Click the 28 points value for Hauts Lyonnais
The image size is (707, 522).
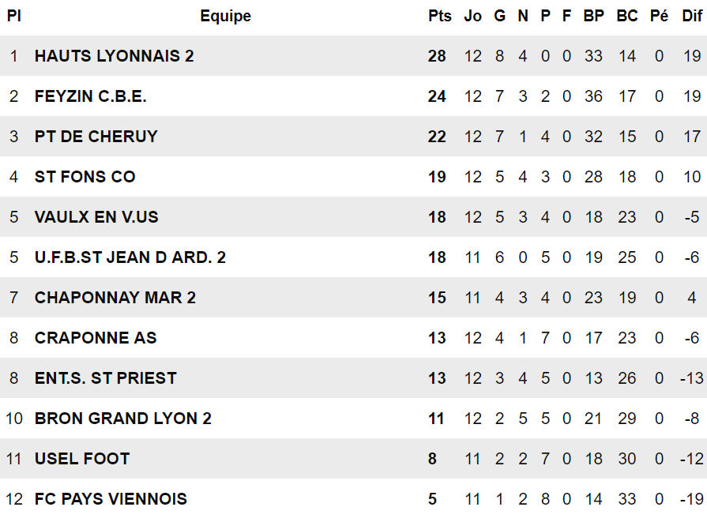click(437, 56)
